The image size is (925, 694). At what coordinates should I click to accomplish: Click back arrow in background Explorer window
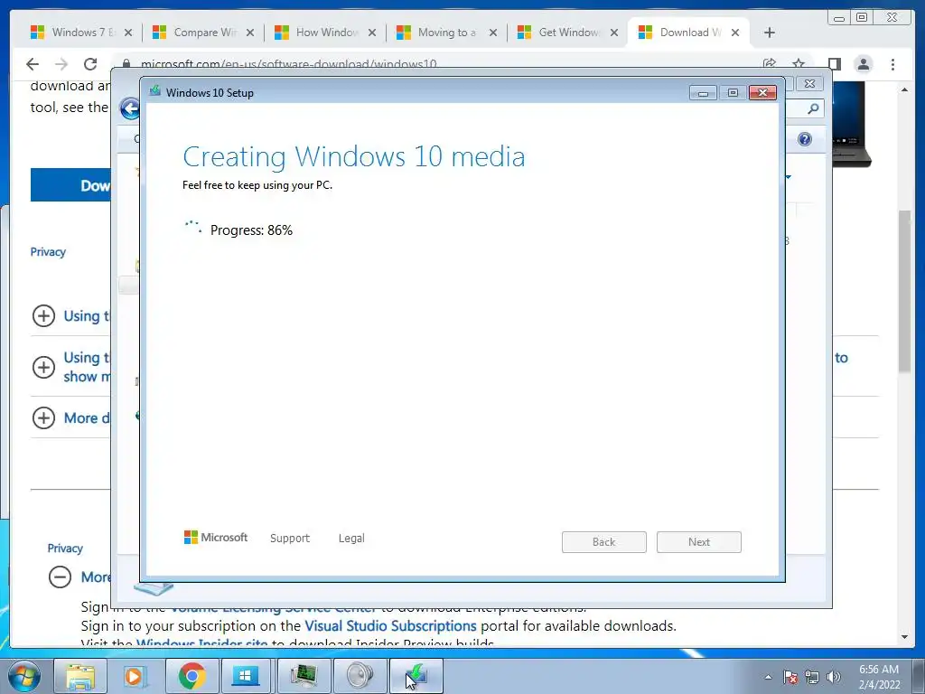coord(130,108)
